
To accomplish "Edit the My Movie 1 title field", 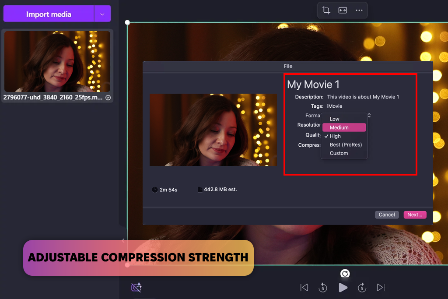I will coord(313,84).
